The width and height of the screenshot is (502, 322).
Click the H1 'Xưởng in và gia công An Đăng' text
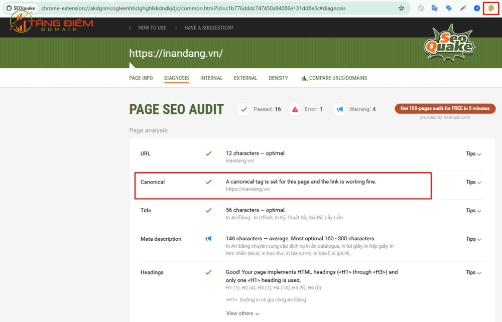tap(266, 299)
